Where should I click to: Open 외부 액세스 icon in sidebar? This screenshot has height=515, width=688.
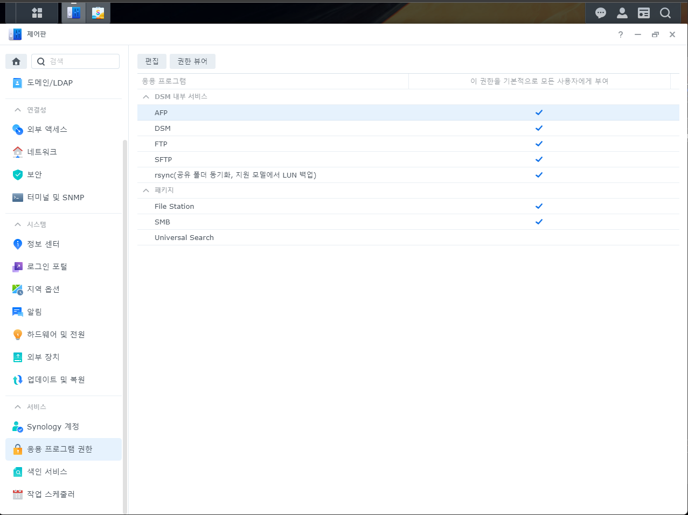click(x=18, y=130)
